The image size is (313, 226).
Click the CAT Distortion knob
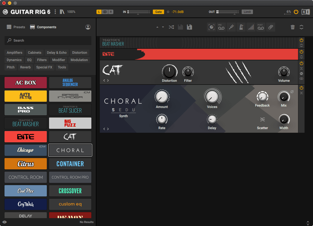pyautogui.click(x=169, y=72)
